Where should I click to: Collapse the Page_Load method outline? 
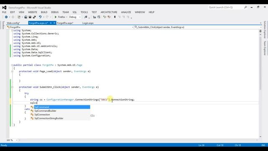[x=12, y=71]
